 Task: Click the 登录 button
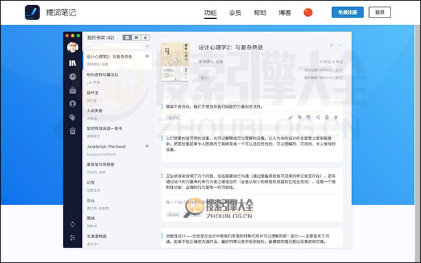coord(379,12)
